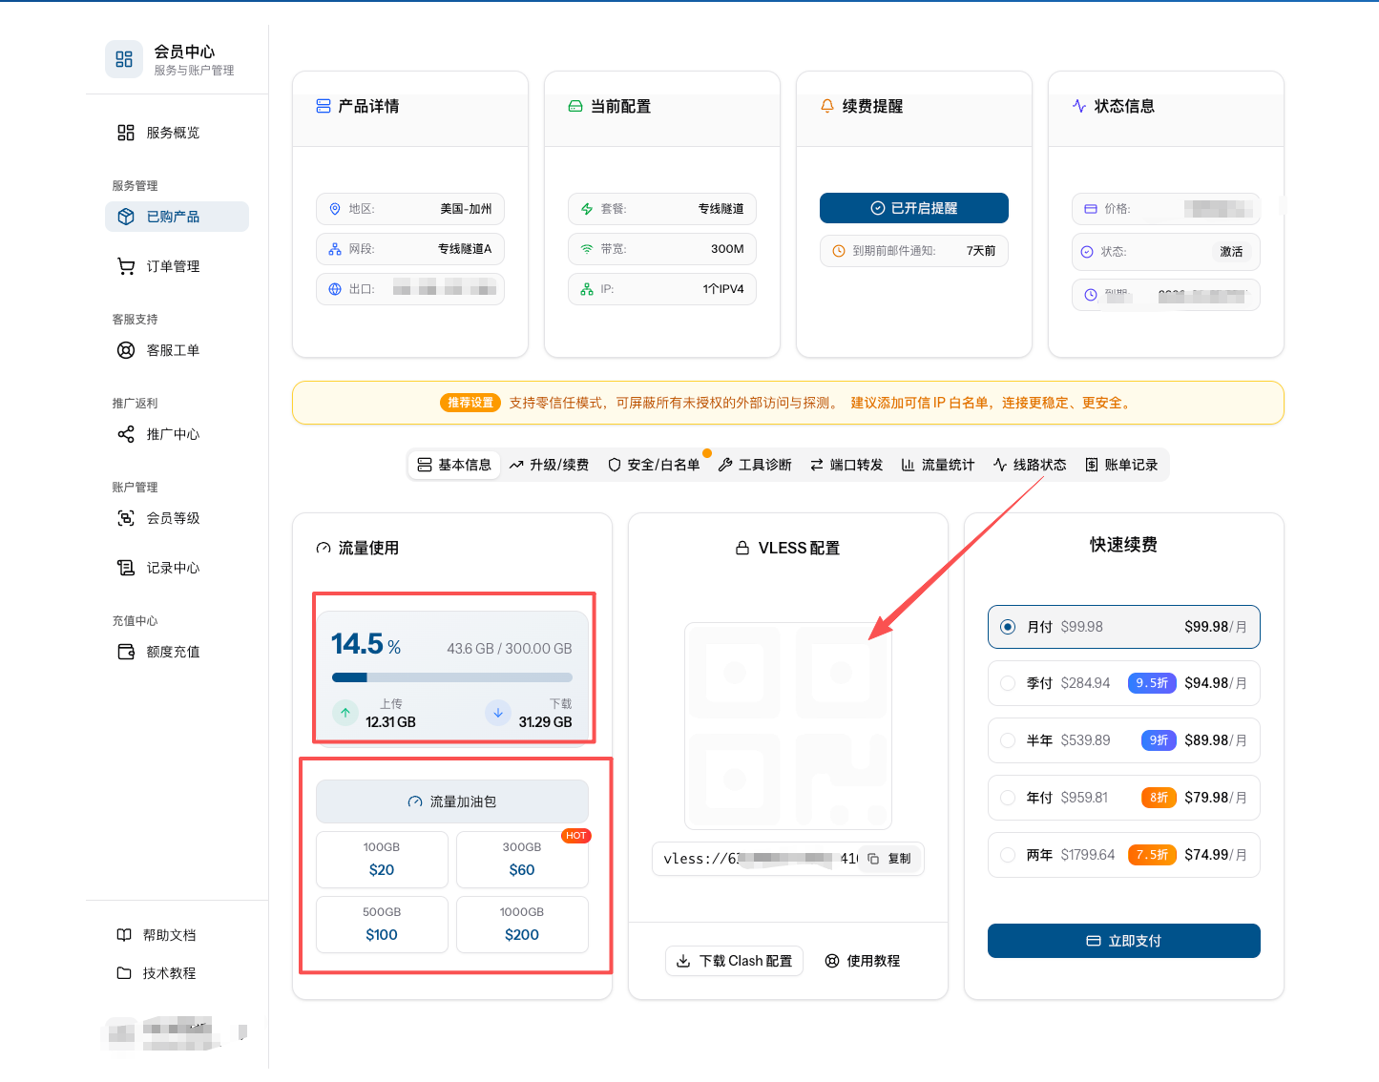Click the 流量使用 gauge icon
Screen dimensions: 1379x1082
click(x=324, y=548)
